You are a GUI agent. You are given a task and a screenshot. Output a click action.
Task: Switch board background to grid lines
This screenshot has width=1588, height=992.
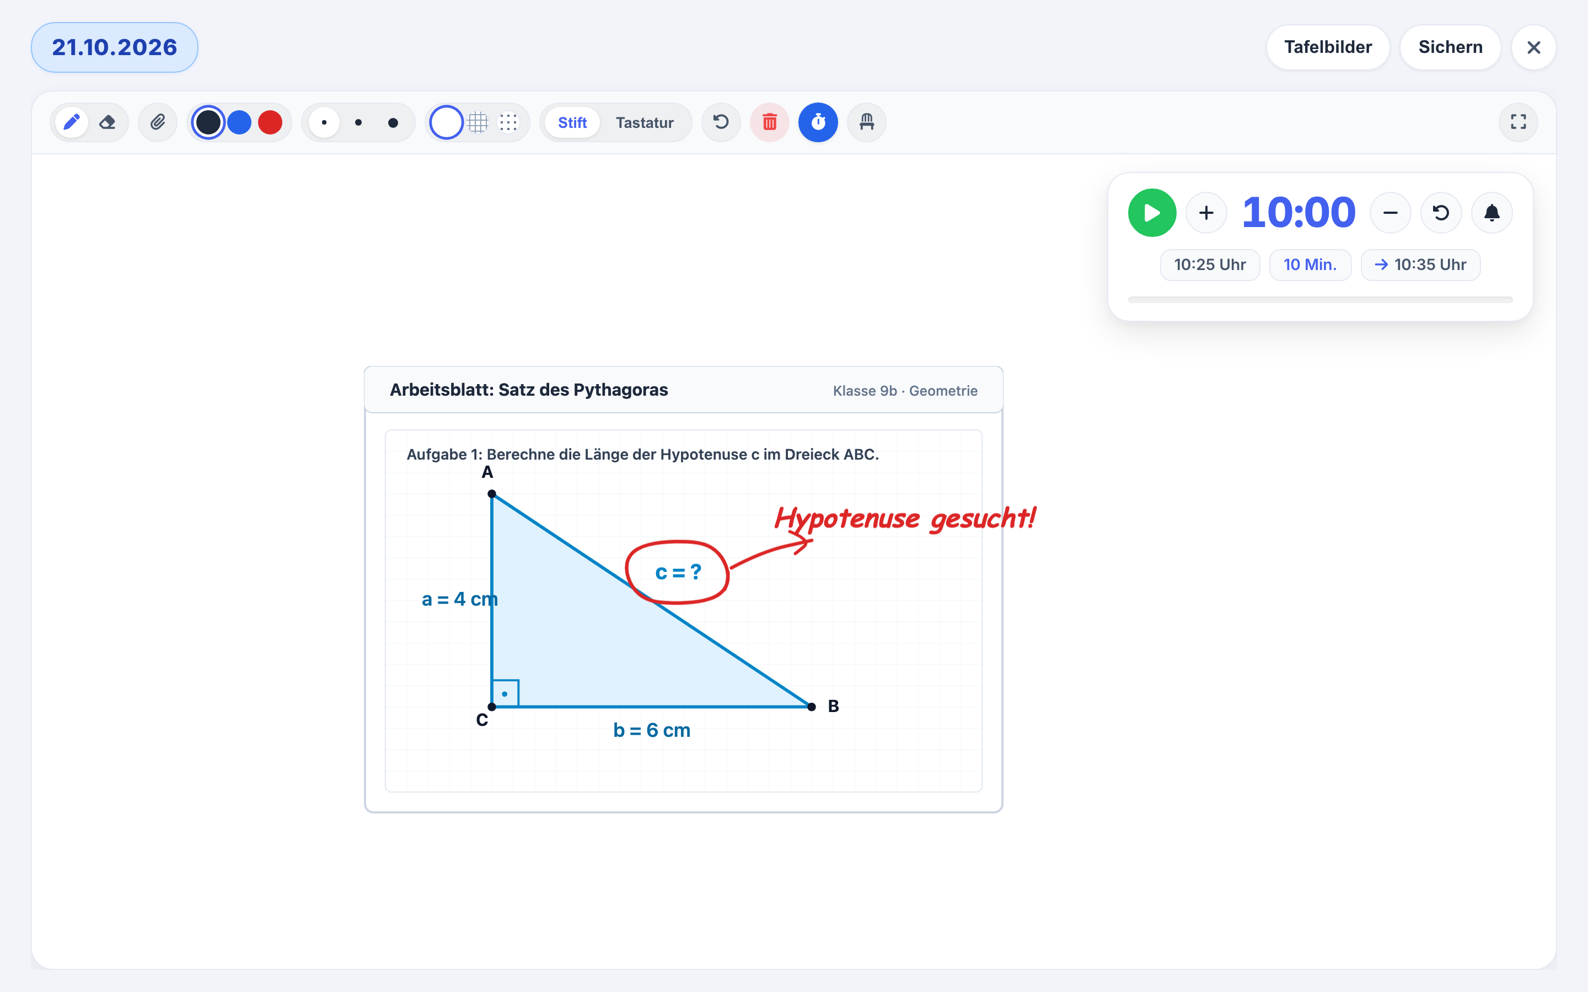point(478,122)
